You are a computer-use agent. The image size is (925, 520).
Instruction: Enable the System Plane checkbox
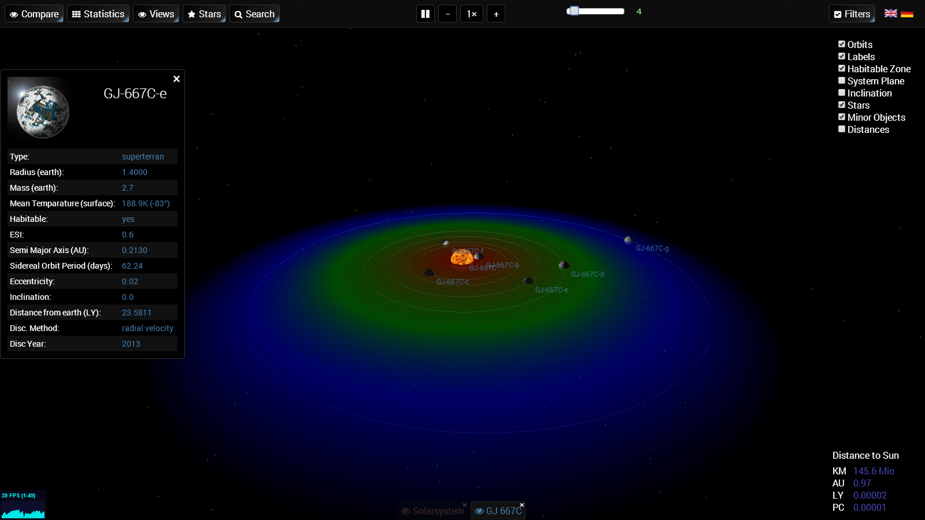click(842, 80)
